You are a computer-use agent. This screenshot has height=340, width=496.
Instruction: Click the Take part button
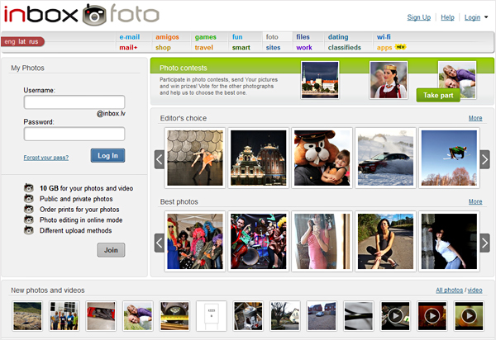pyautogui.click(x=437, y=95)
